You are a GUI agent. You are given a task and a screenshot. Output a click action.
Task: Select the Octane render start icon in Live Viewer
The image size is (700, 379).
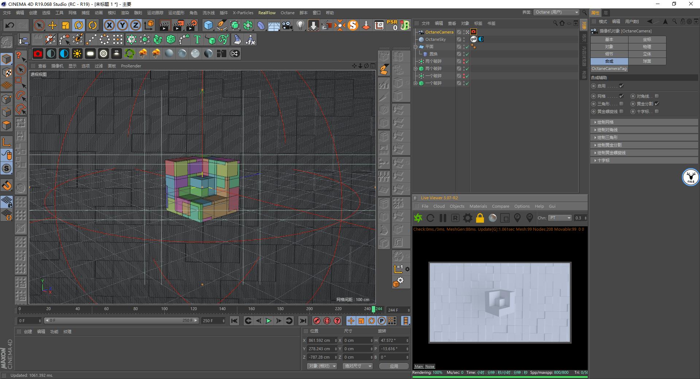pyautogui.click(x=418, y=218)
